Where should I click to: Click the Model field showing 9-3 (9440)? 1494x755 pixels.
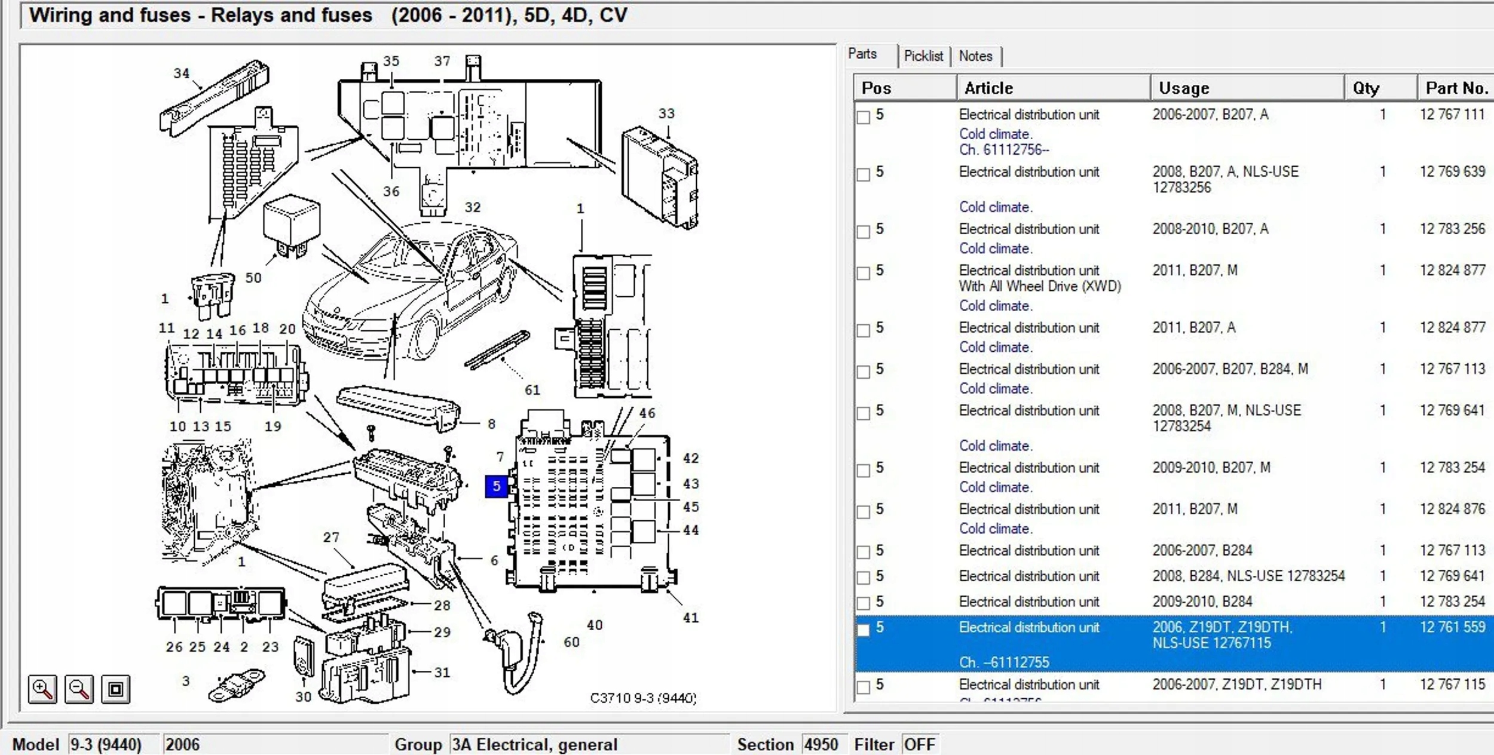point(114,744)
